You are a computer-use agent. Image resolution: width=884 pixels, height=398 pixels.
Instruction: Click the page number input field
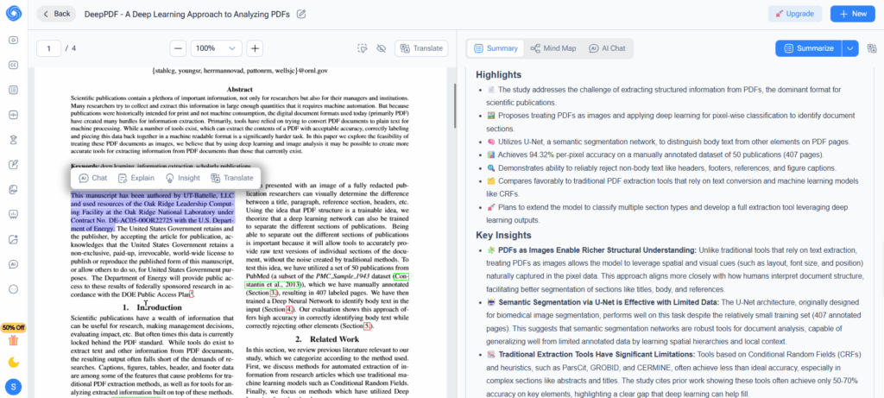pos(49,48)
